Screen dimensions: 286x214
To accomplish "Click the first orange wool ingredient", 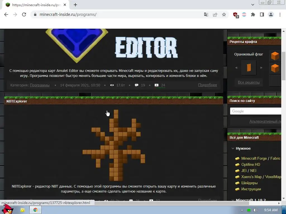I will click(275, 56).
